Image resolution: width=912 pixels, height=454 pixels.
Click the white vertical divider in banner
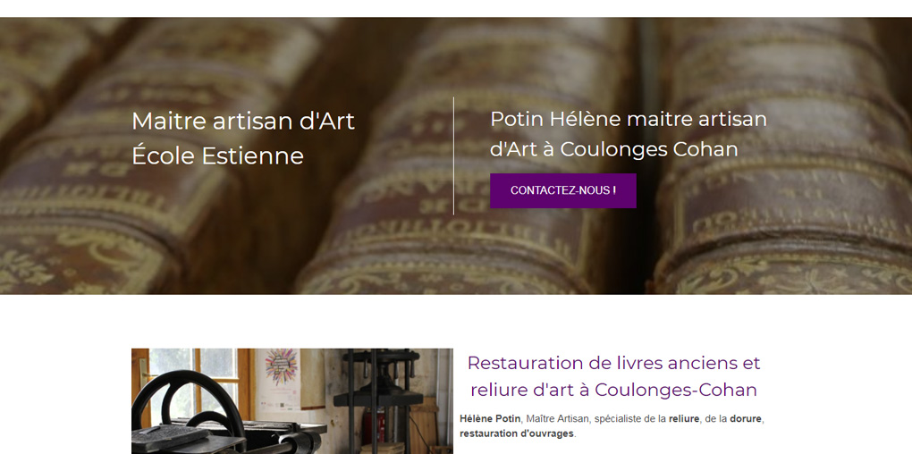(x=453, y=156)
